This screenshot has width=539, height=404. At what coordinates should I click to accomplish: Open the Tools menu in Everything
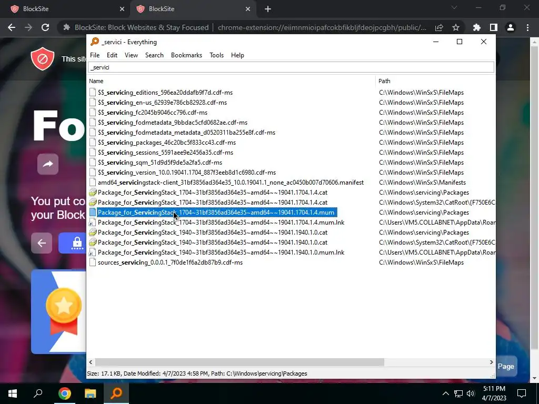[216, 55]
